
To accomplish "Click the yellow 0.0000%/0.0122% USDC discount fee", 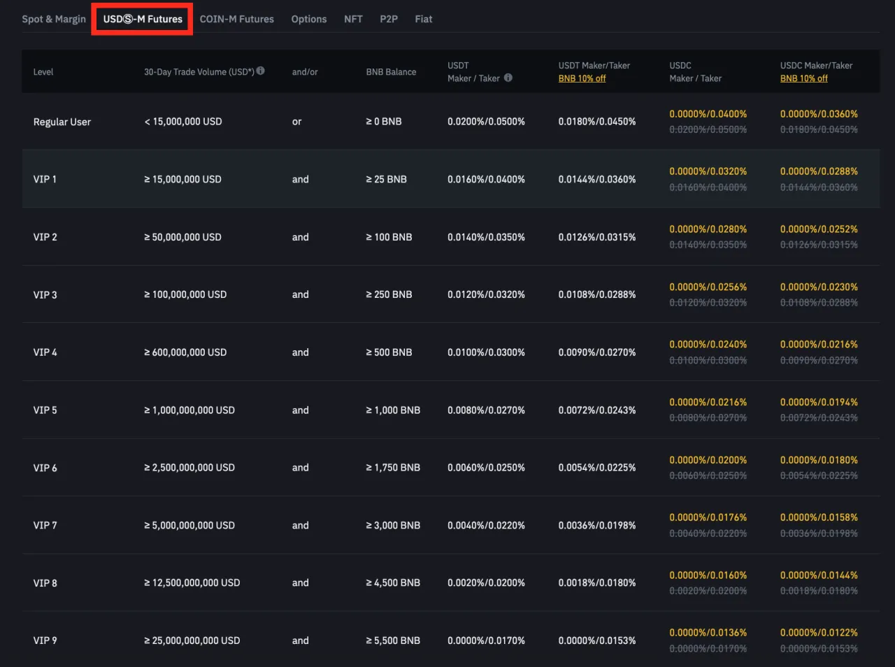I will (819, 633).
